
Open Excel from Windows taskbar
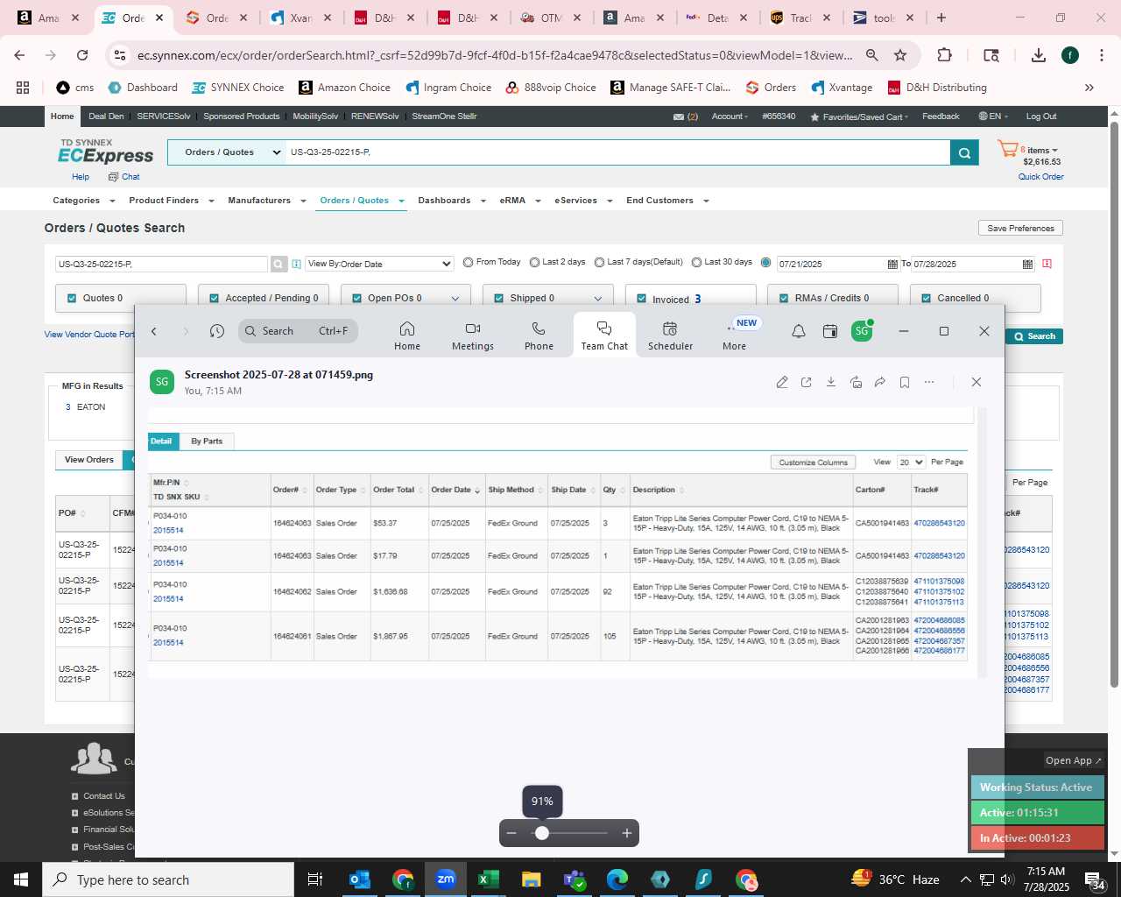pyautogui.click(x=489, y=879)
